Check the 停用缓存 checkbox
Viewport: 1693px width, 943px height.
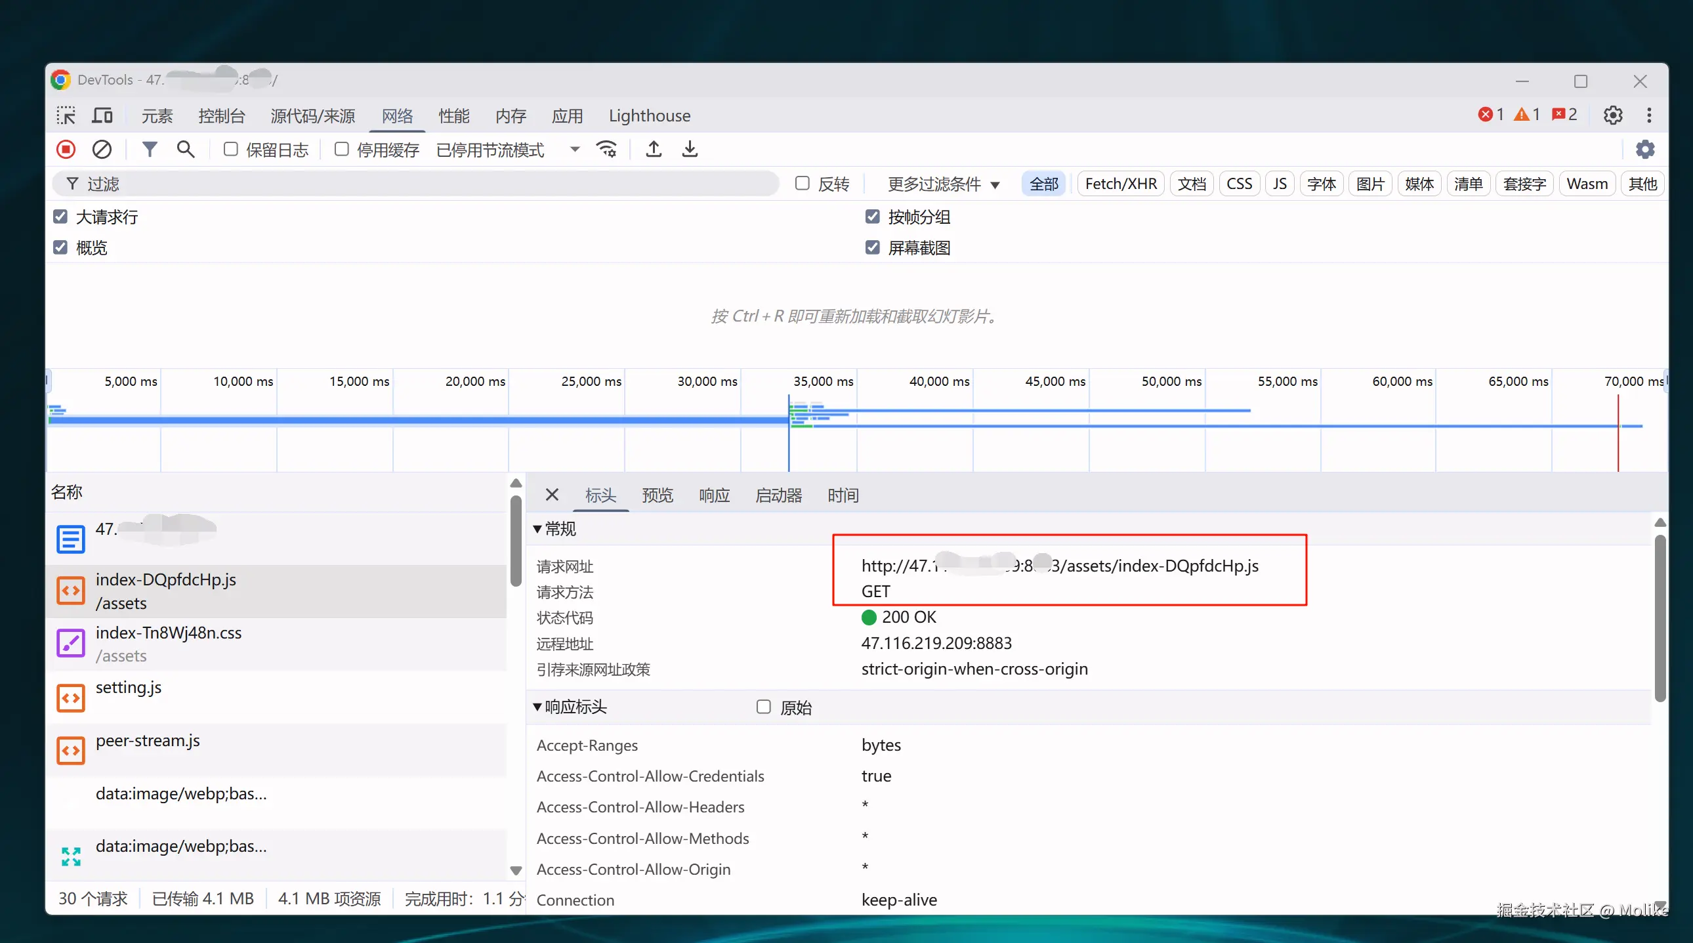(342, 150)
